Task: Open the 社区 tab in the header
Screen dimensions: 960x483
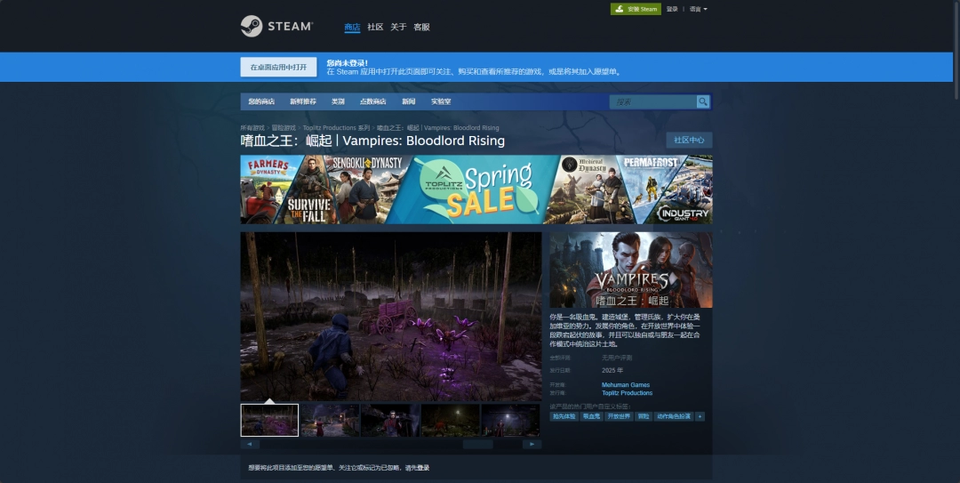Action: (x=375, y=27)
